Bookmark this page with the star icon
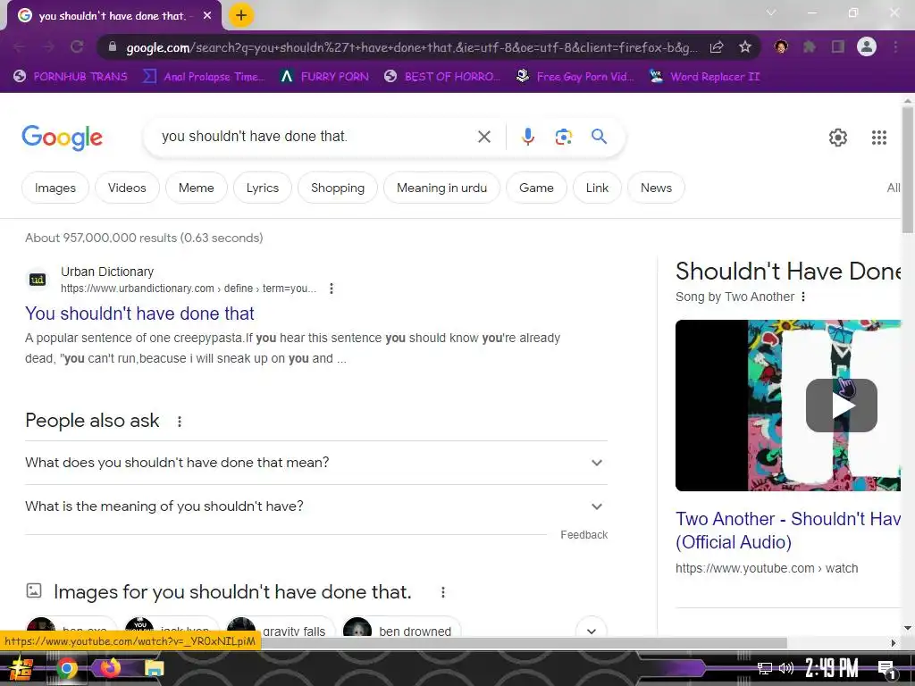 point(744,46)
